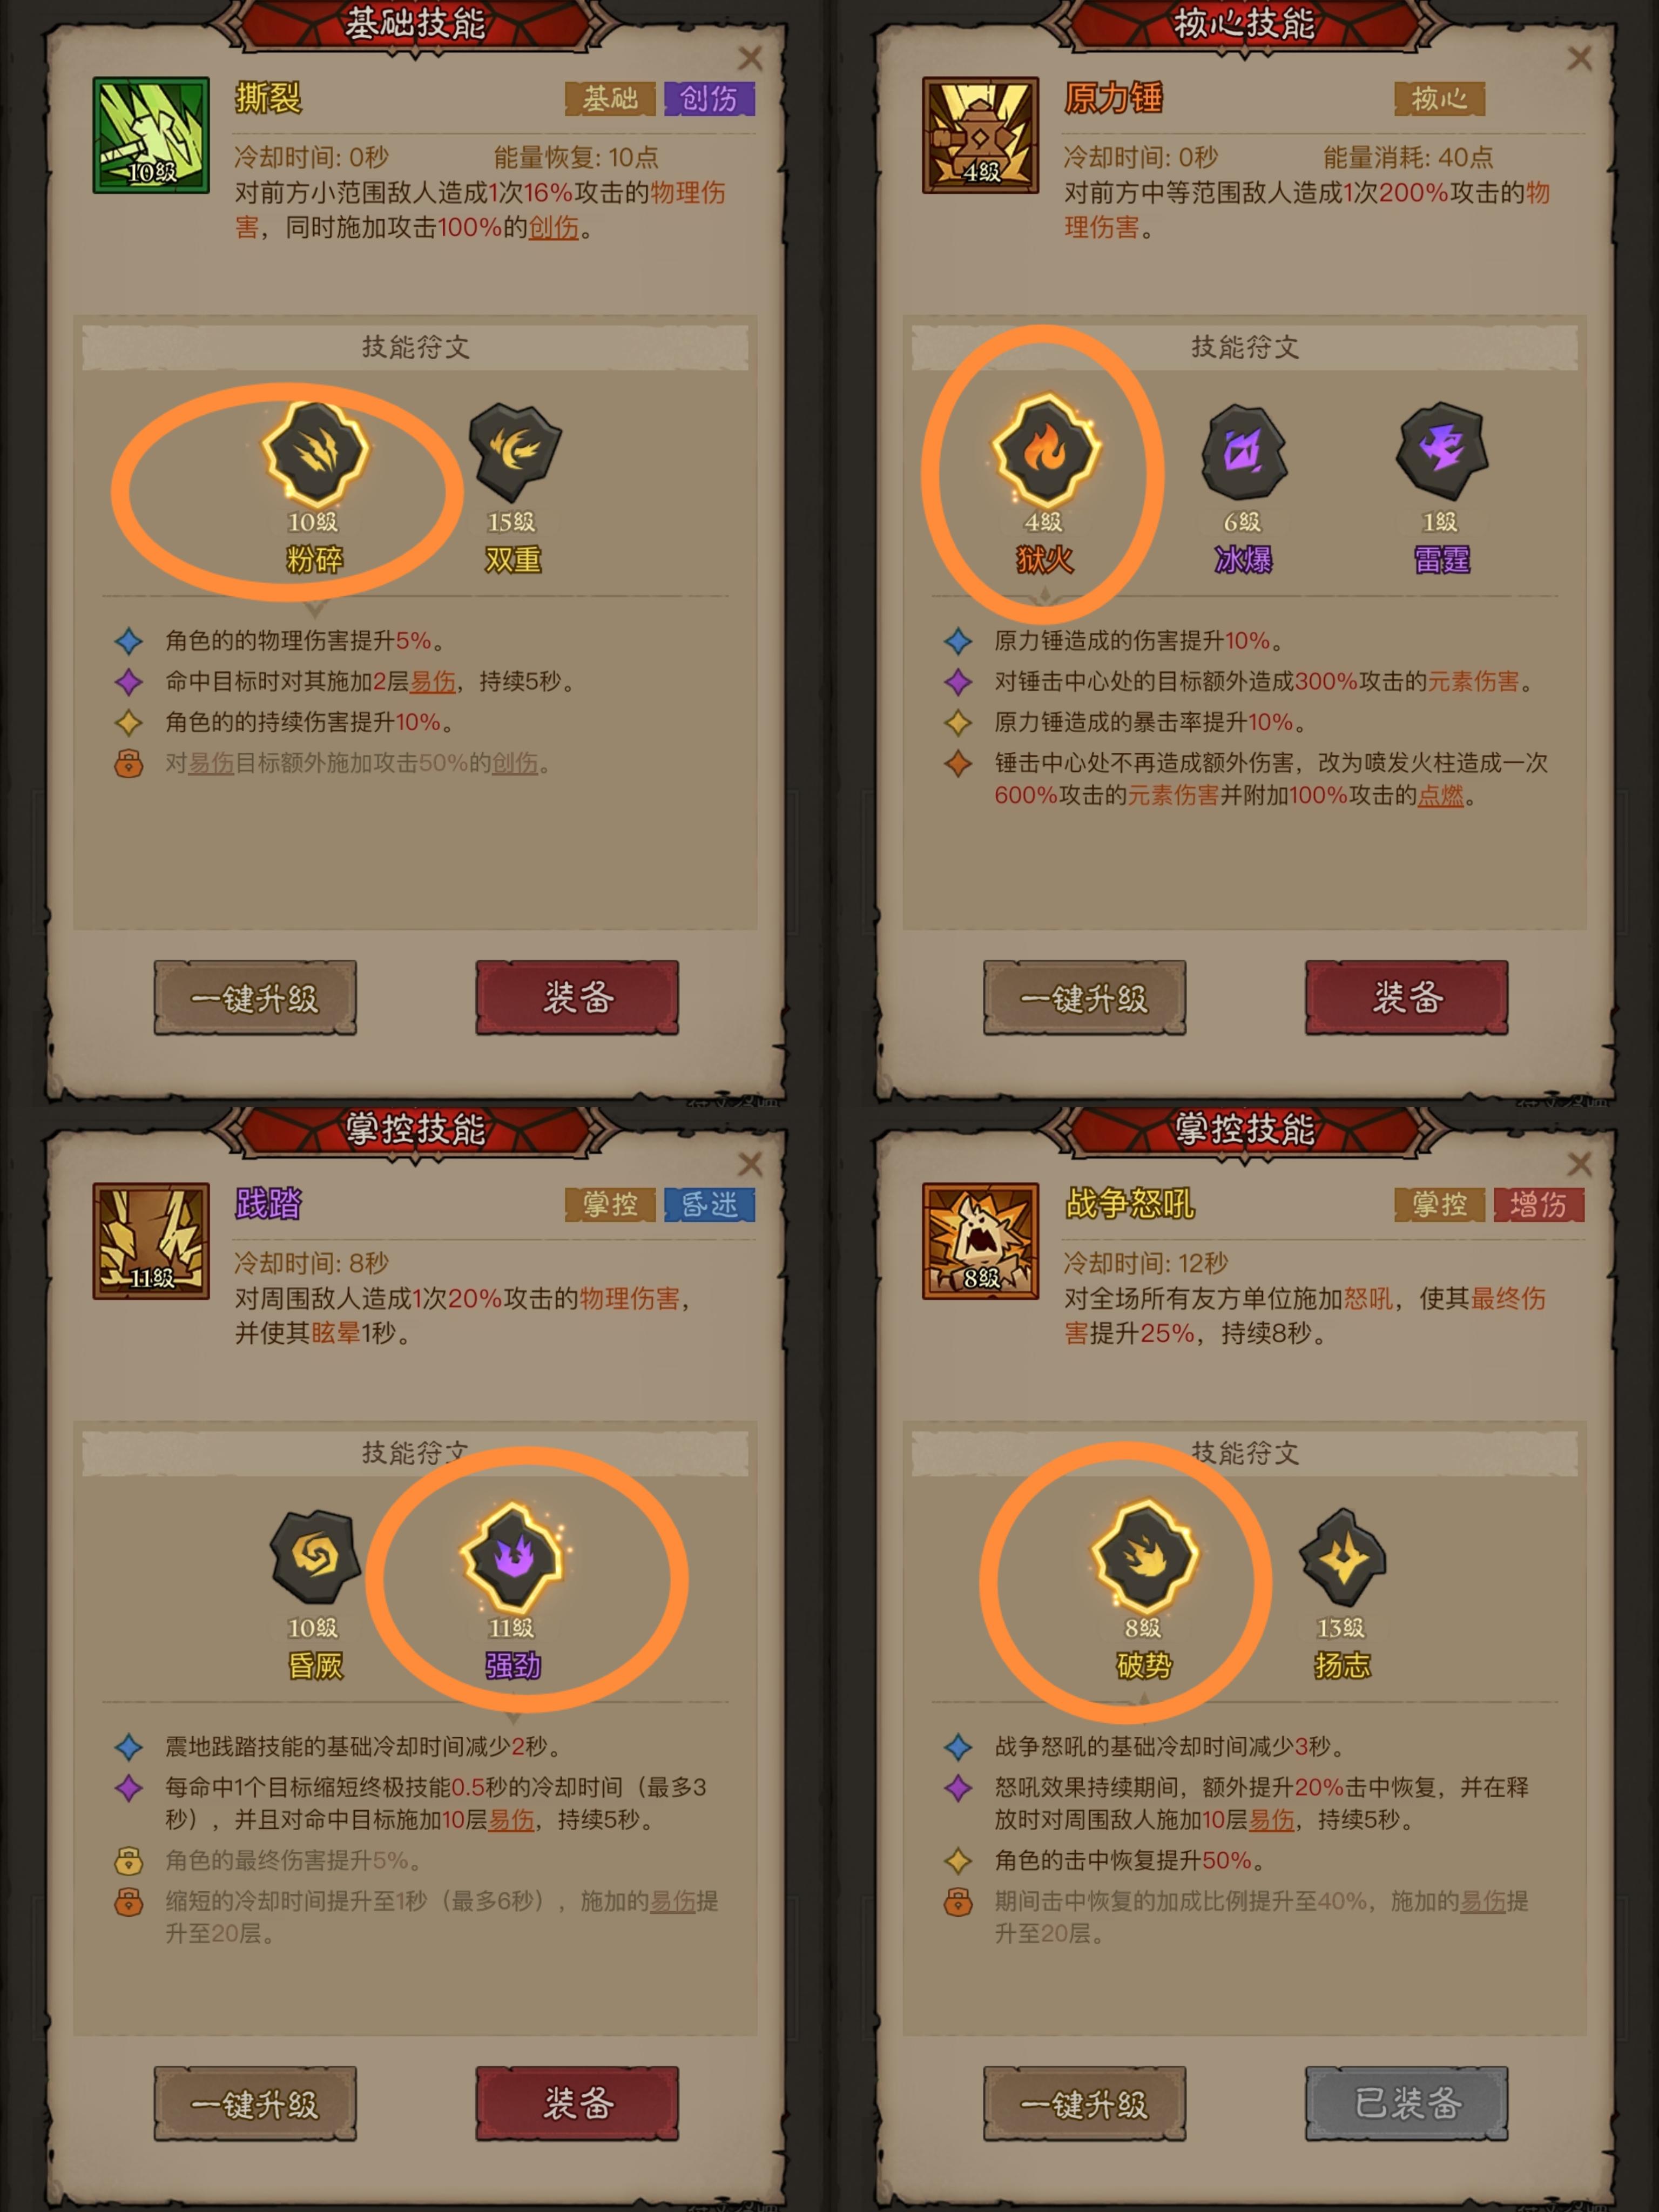Select the 双重 rune icon

click(514, 453)
